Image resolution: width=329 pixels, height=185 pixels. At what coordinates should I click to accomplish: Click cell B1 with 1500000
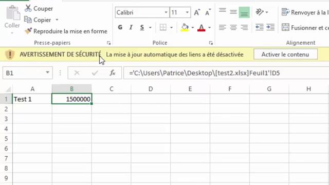(x=72, y=99)
